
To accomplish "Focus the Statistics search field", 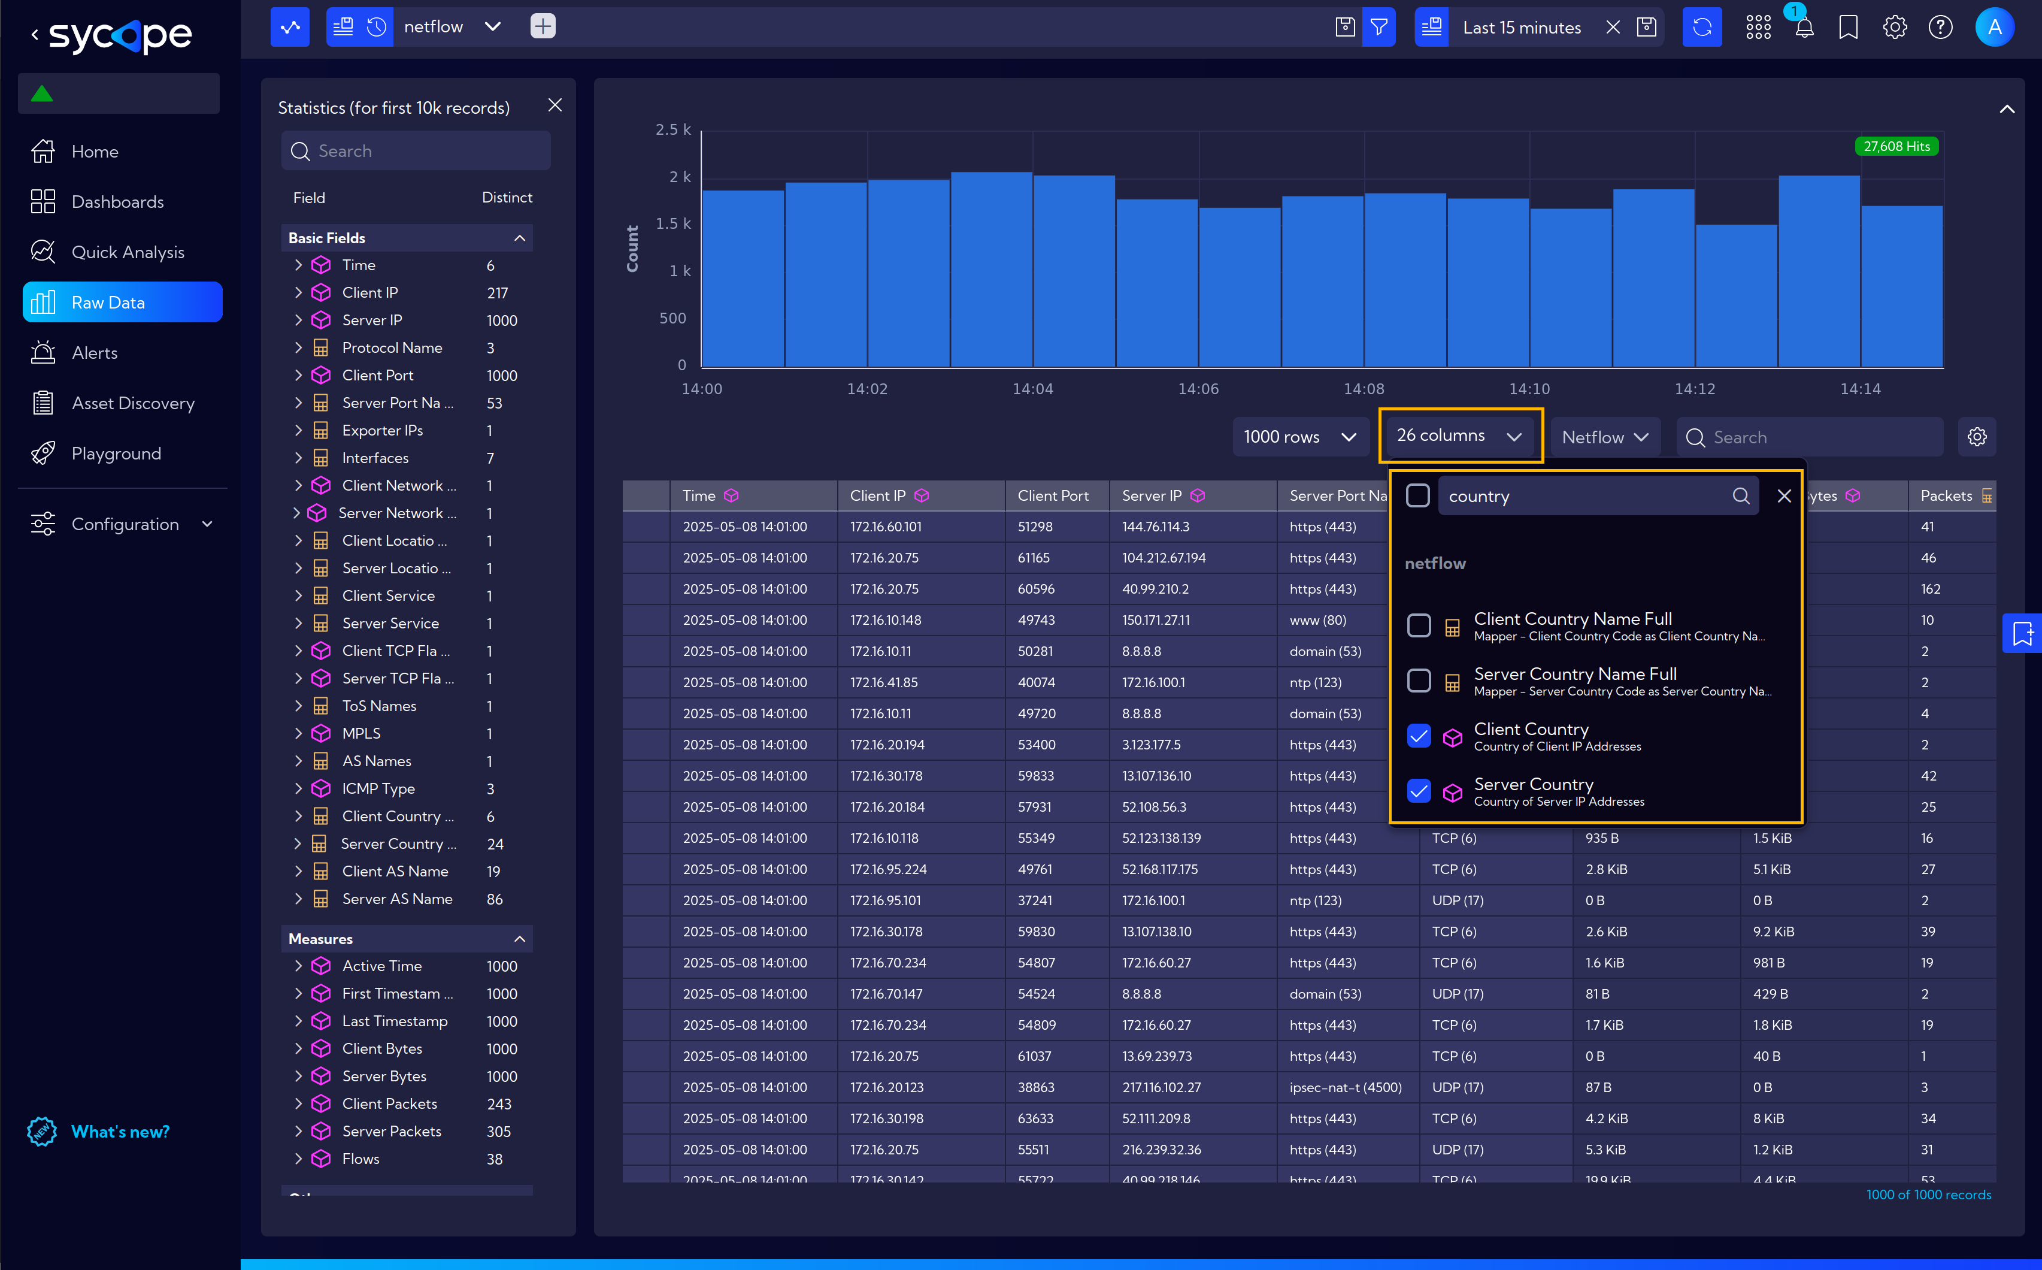I will point(416,151).
